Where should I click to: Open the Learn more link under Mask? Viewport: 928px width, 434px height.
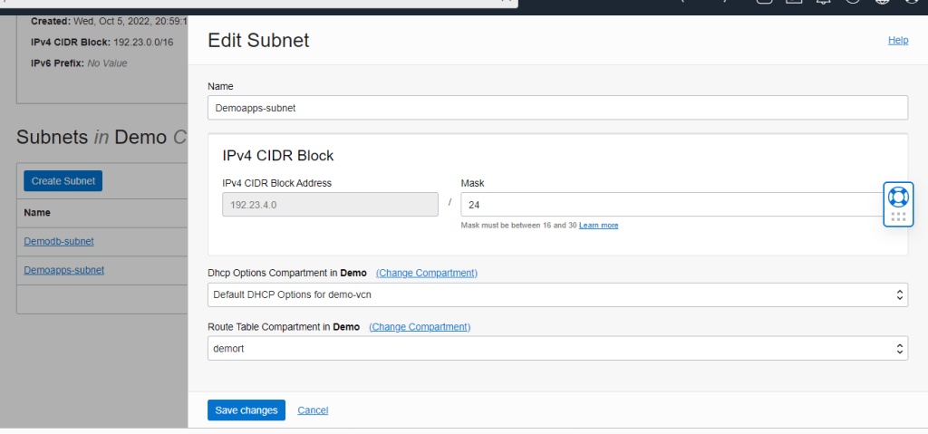pyautogui.click(x=598, y=225)
